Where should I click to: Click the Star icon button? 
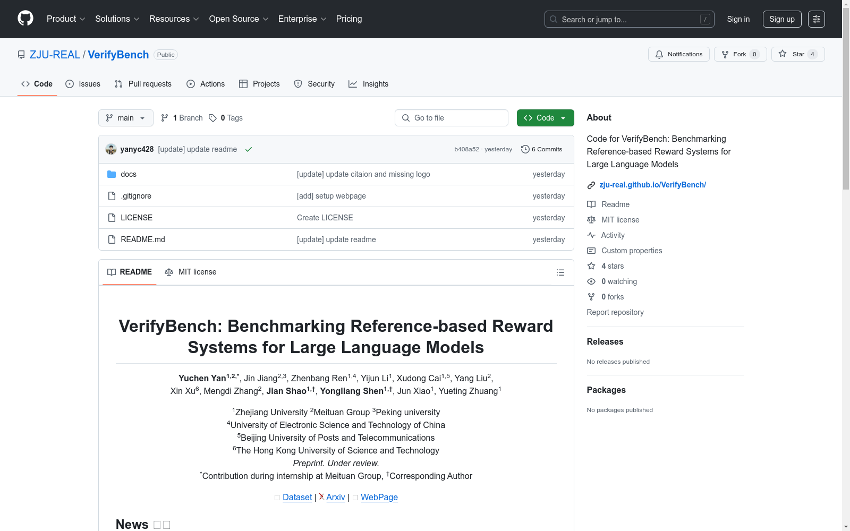[x=798, y=54]
